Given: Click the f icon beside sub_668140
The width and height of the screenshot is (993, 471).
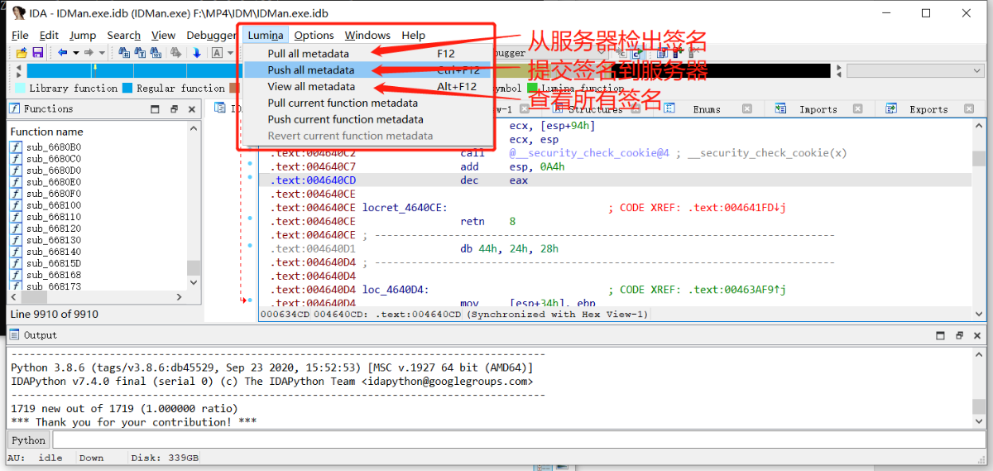Looking at the screenshot, I should click(x=16, y=252).
